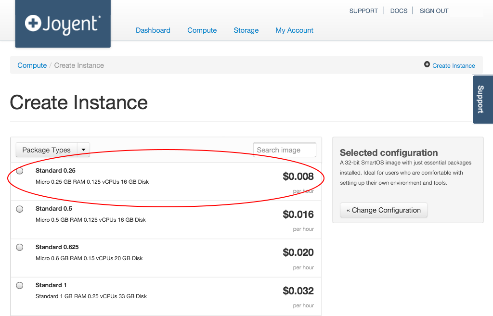Open the My Account section
This screenshot has width=493, height=316.
click(294, 30)
